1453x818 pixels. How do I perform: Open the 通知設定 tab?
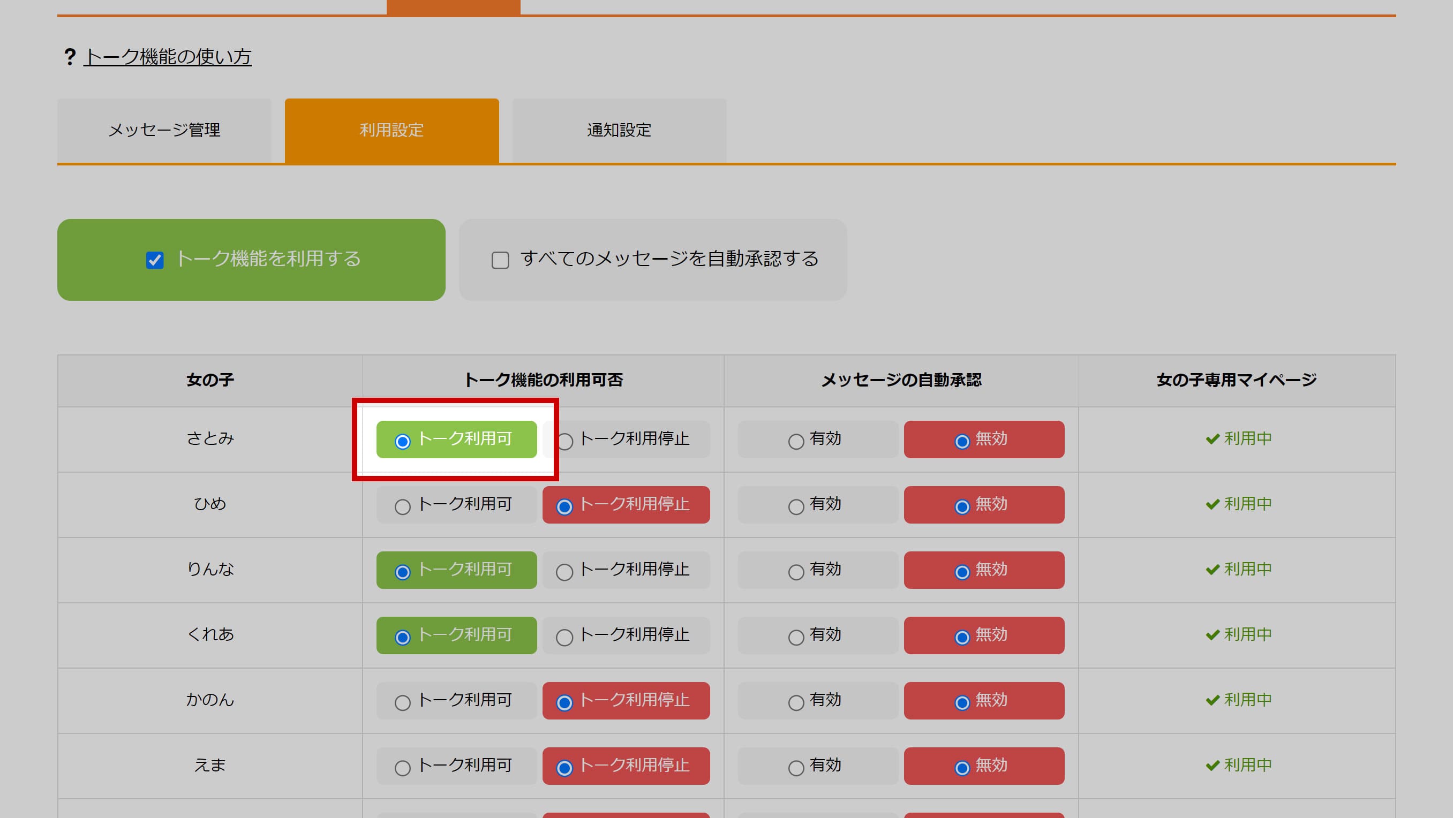pyautogui.click(x=619, y=130)
